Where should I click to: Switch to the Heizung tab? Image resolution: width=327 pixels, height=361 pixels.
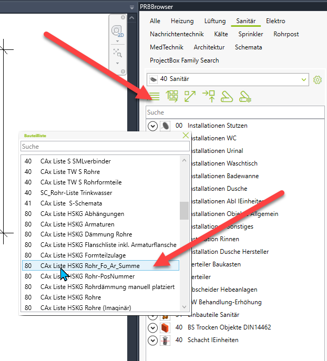coord(182,21)
